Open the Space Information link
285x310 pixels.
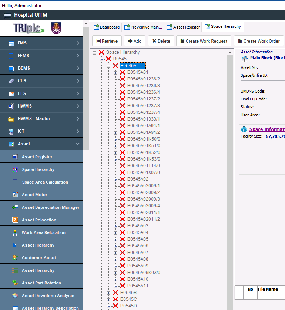(x=267, y=129)
